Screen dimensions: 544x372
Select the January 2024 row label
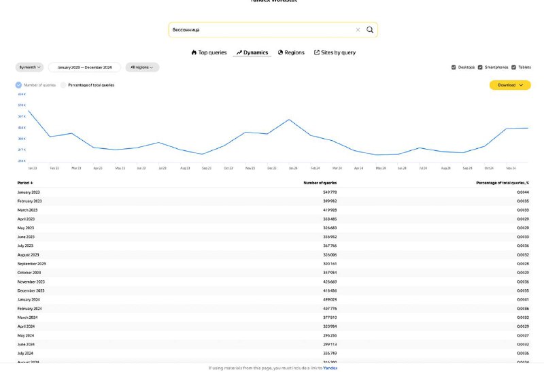(x=29, y=299)
